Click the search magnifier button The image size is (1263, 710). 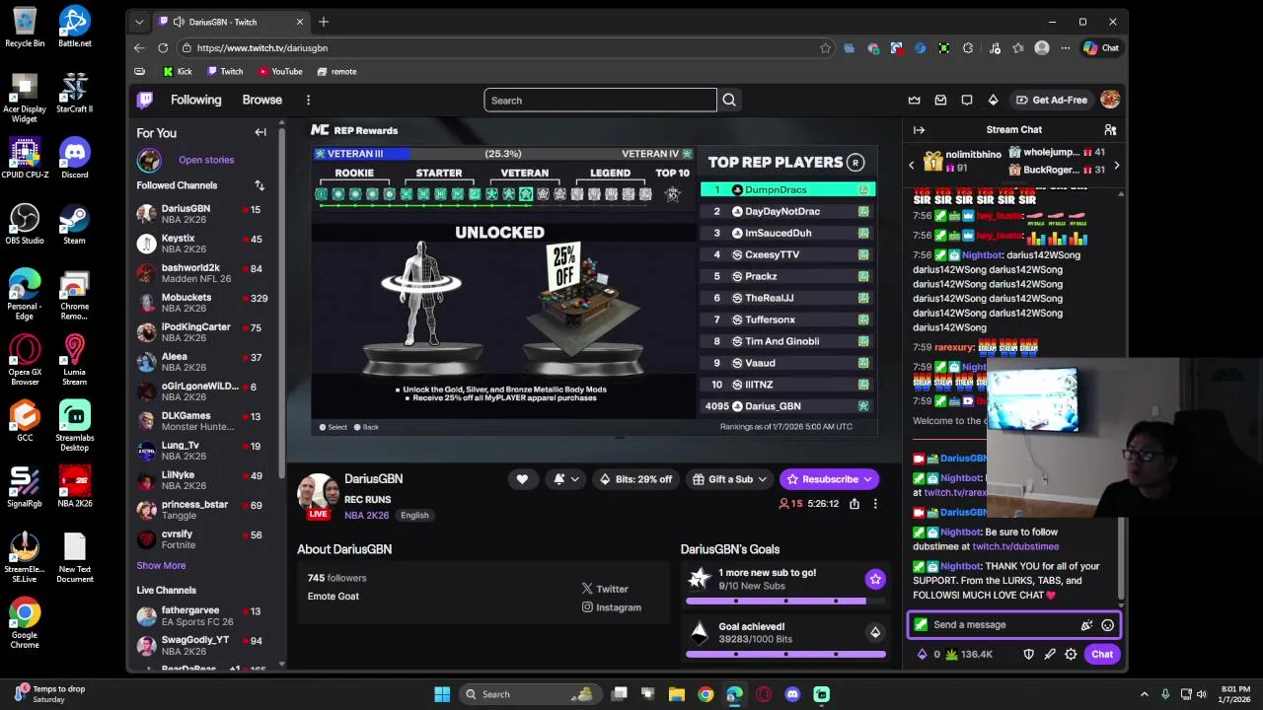[729, 100]
